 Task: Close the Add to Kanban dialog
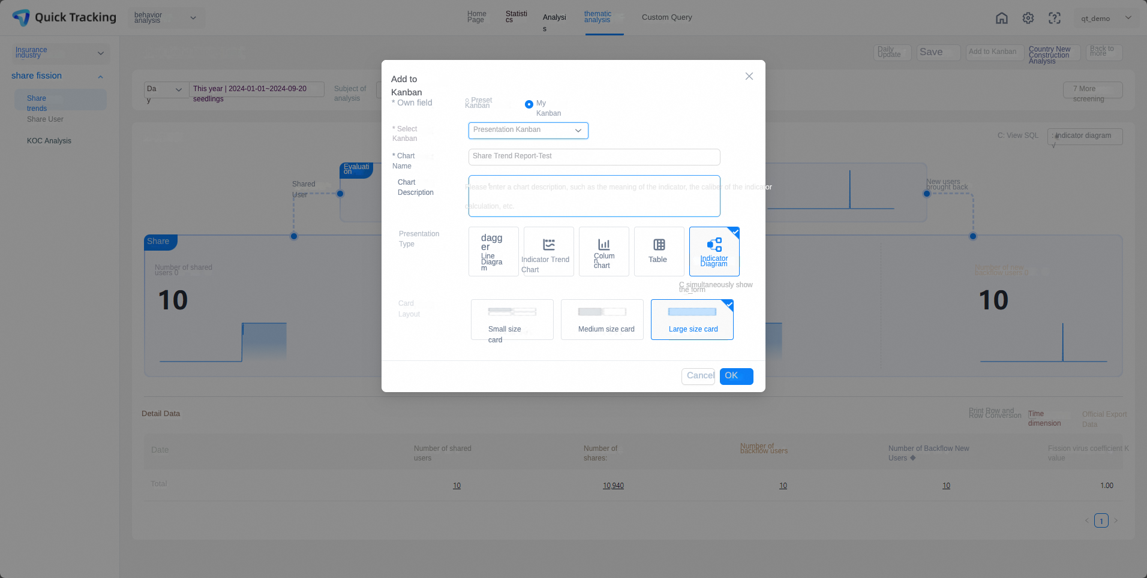[749, 76]
